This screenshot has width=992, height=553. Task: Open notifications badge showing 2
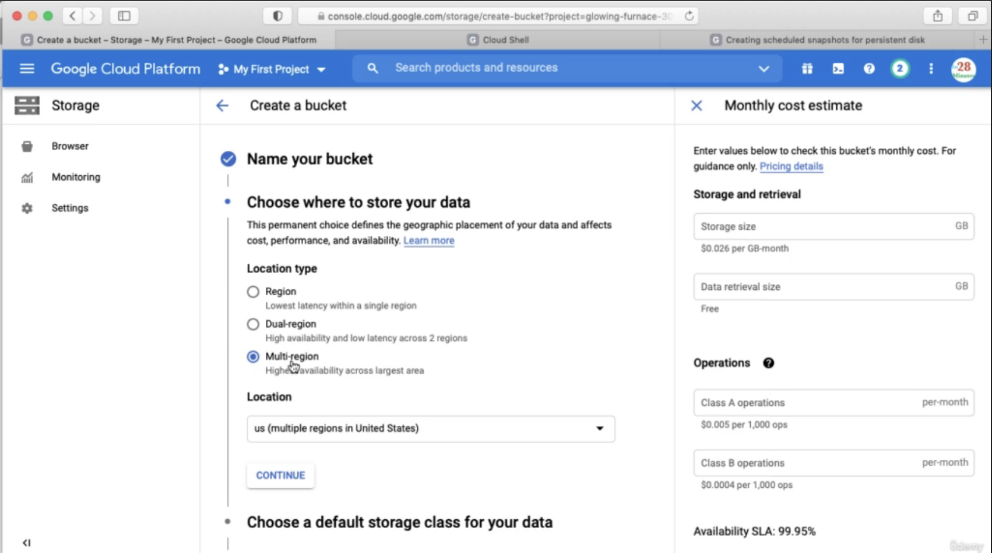point(899,69)
